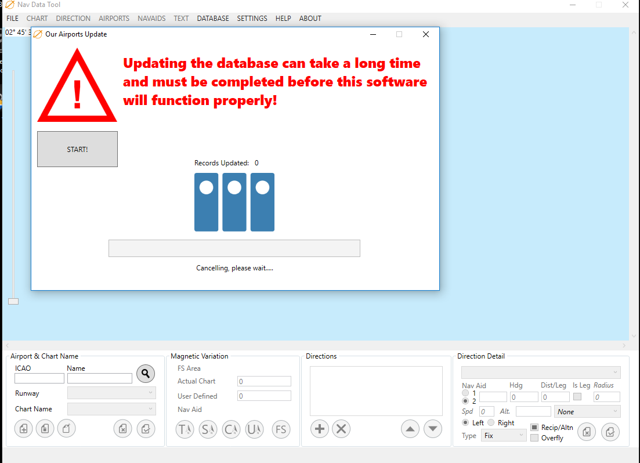640x463 pixels.
Task: Open the Type dropdown showing Fix
Action: pos(503,435)
